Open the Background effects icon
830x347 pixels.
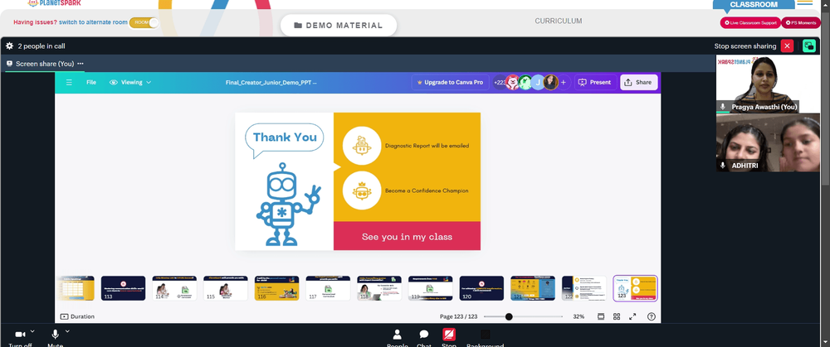(x=485, y=335)
